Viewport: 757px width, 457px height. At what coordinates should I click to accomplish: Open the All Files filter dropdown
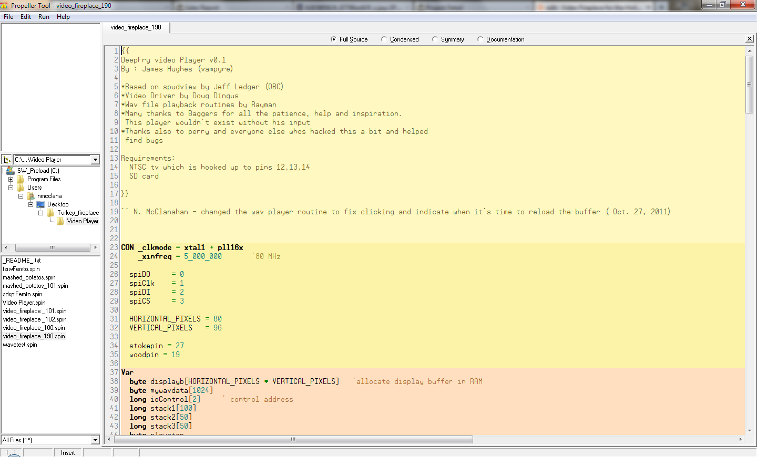pyautogui.click(x=95, y=440)
